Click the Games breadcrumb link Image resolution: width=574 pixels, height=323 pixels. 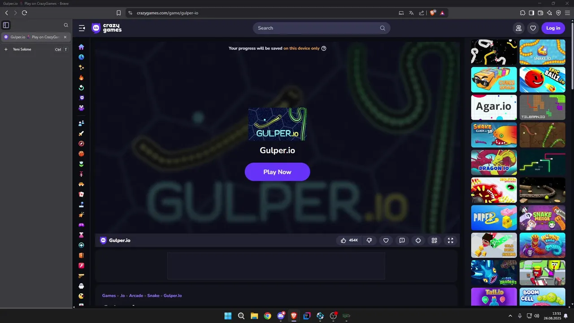tap(109, 296)
